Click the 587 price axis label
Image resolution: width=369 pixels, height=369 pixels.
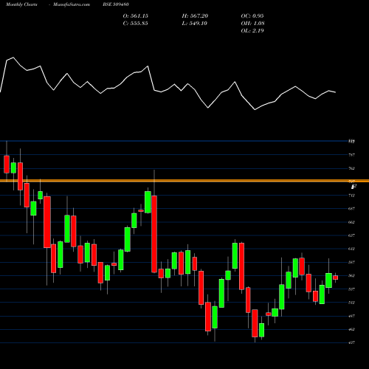click(x=352, y=262)
